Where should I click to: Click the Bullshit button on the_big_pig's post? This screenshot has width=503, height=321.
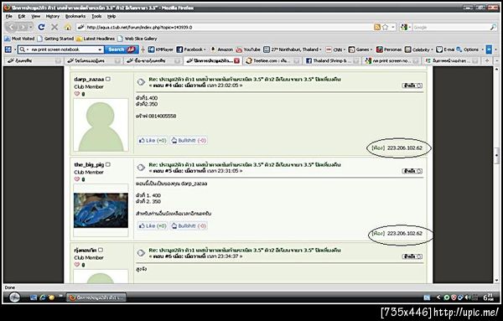(189, 225)
